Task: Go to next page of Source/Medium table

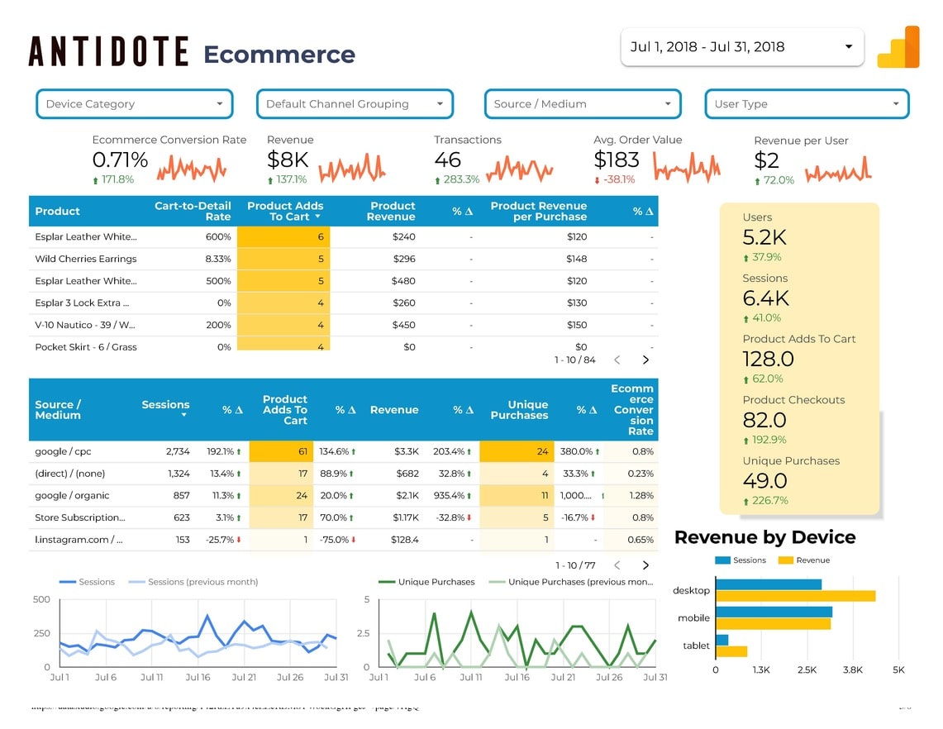Action: pyautogui.click(x=645, y=565)
